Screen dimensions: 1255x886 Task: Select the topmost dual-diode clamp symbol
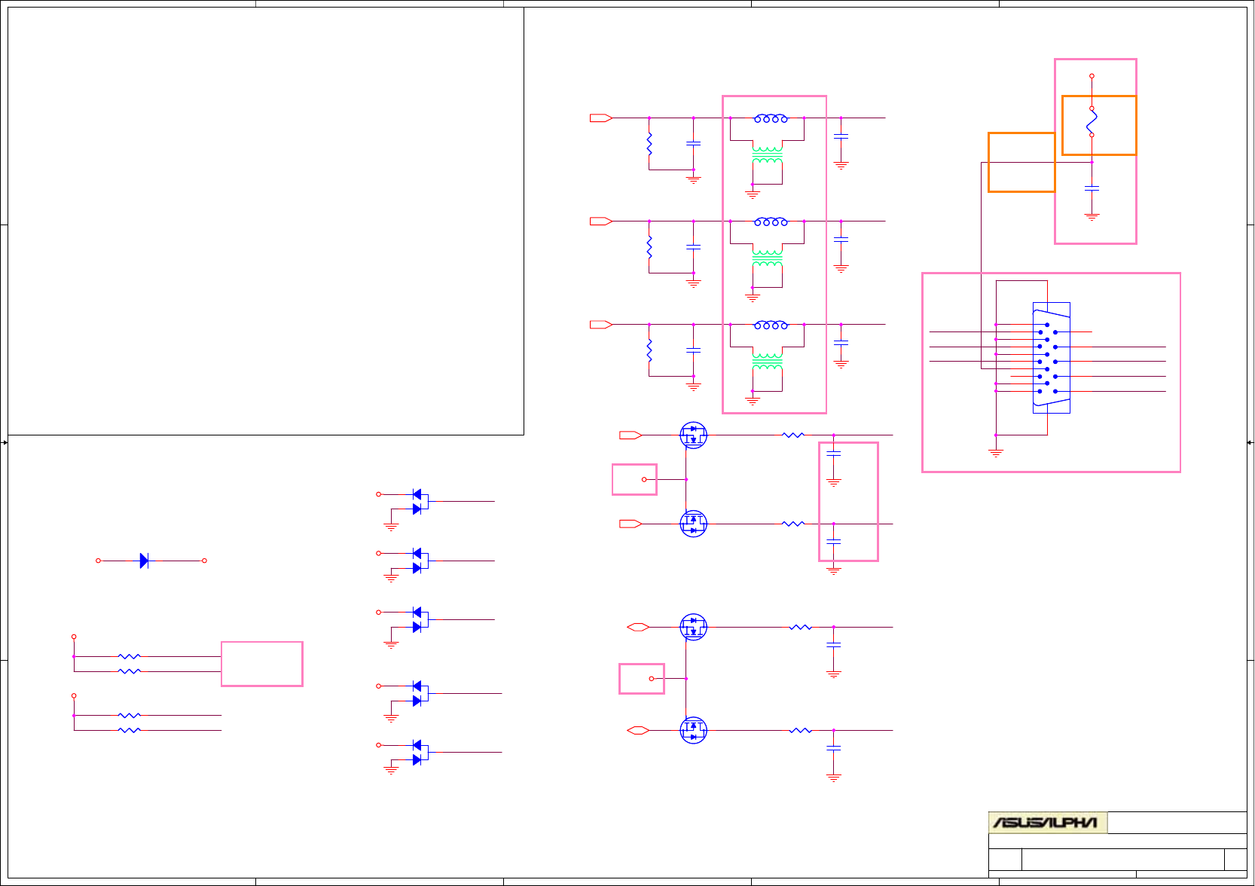click(419, 502)
